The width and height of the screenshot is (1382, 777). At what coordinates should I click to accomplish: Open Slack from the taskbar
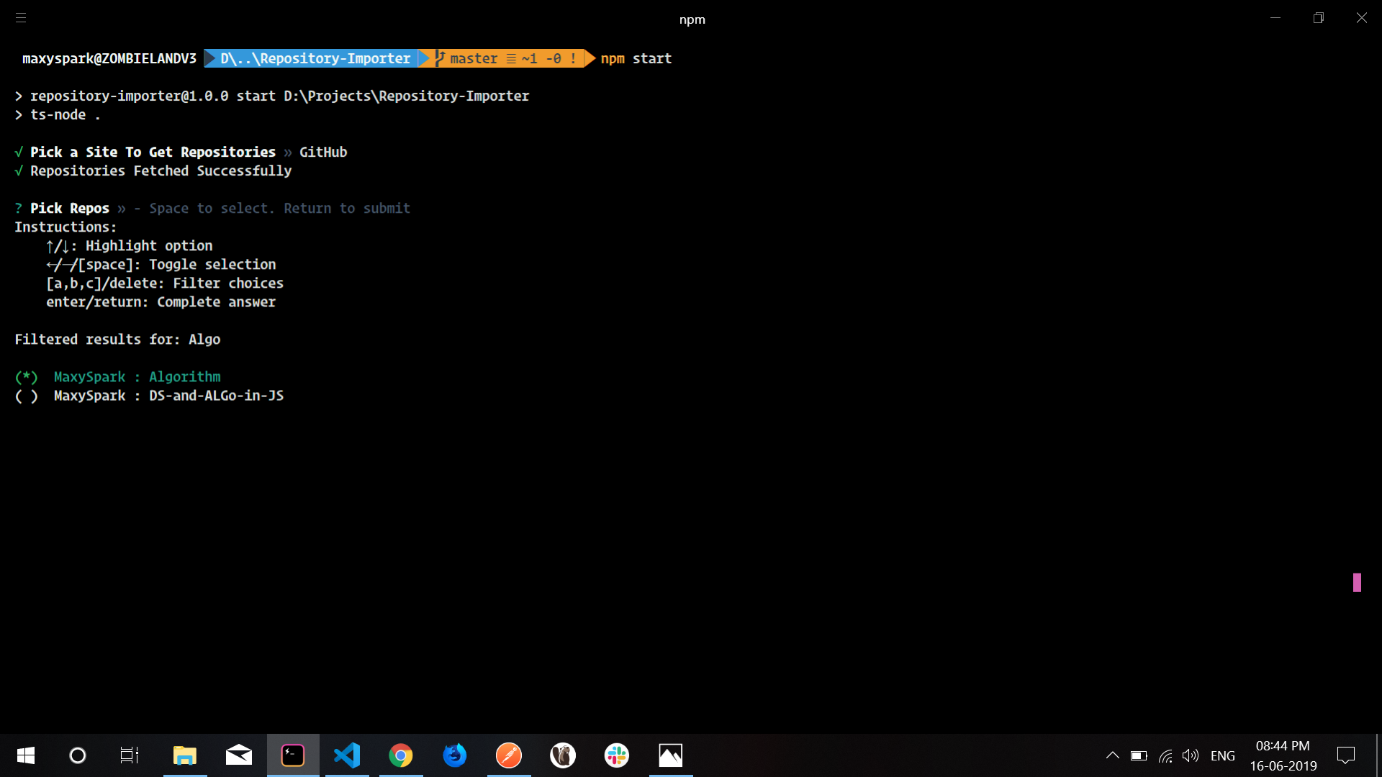[617, 755]
